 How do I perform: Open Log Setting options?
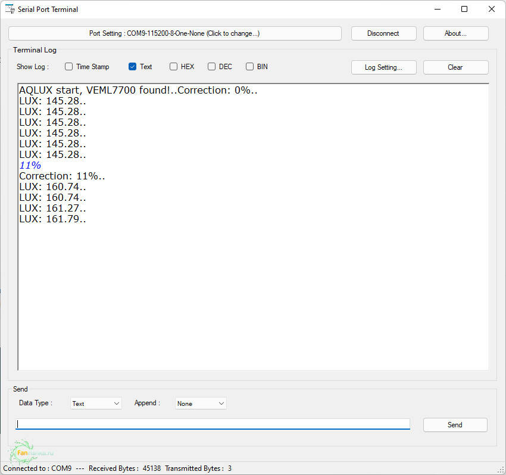tap(383, 67)
